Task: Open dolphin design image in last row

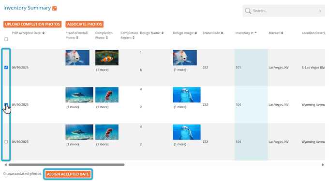Action: 187,132
